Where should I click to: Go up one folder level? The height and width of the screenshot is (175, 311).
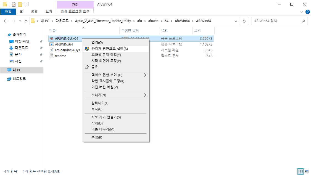(x=26, y=21)
